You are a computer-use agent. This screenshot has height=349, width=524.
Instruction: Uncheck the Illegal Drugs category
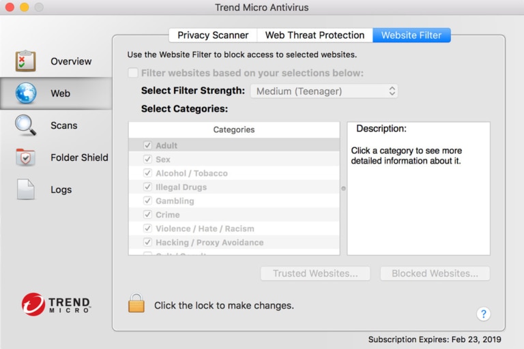pyautogui.click(x=147, y=187)
